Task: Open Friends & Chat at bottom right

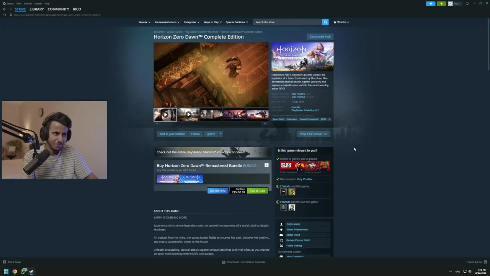Action: 476,262
